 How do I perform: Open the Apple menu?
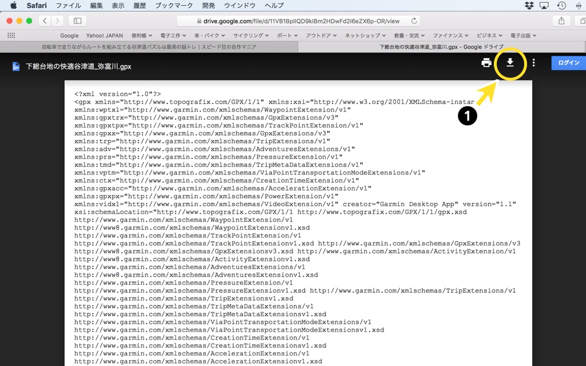point(14,5)
